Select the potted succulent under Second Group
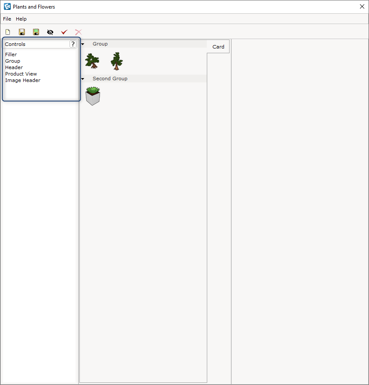Viewport: 369px width, 385px height. pyautogui.click(x=93, y=94)
